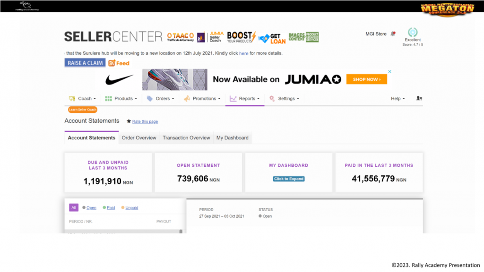Image resolution: width=484 pixels, height=272 pixels.
Task: Close the Nike Jumia advertisement
Action: pos(389,72)
